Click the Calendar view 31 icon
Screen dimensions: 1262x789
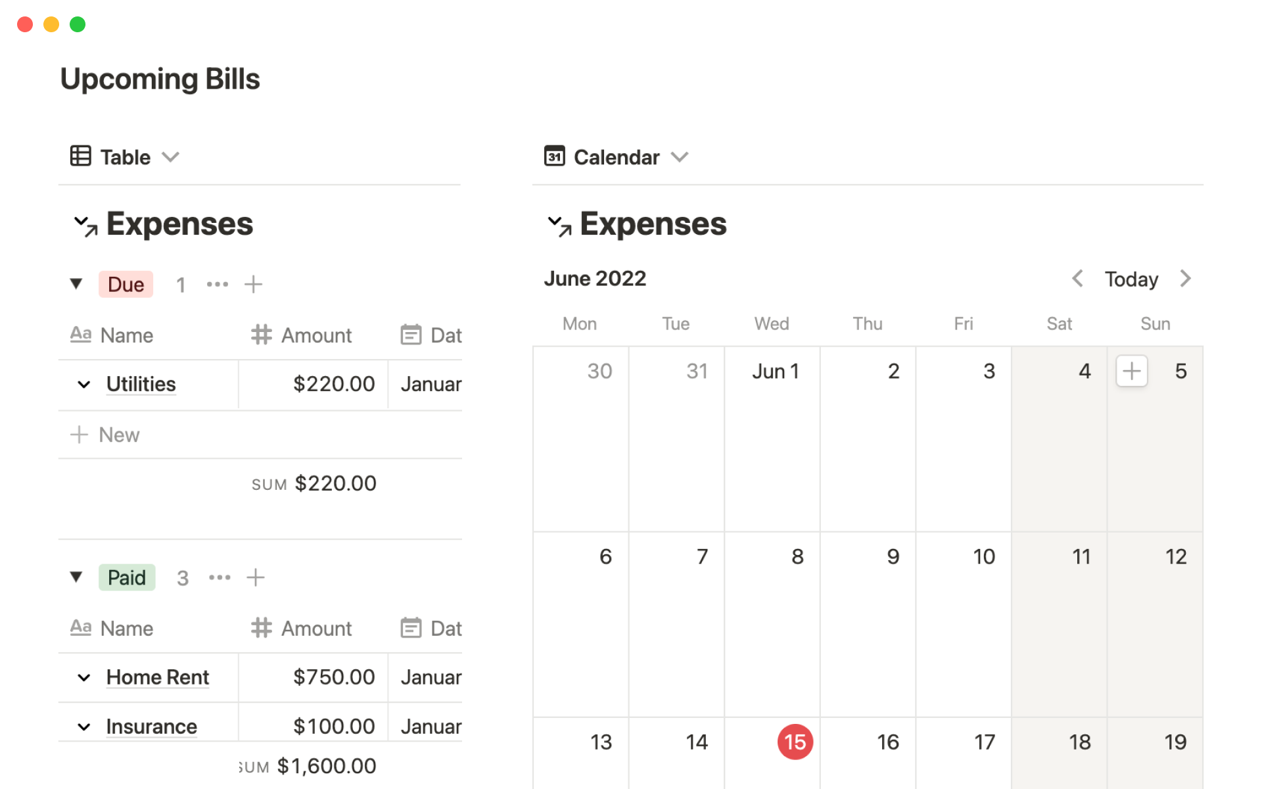554,156
